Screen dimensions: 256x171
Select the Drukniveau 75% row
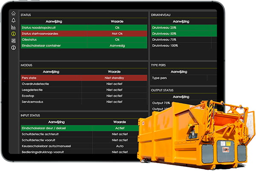pos(184,40)
